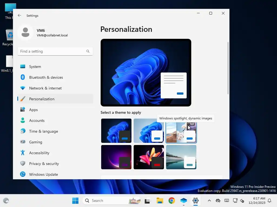Click the touch keyboard tray icon
Screen dimensions: 277x207
click(227, 201)
